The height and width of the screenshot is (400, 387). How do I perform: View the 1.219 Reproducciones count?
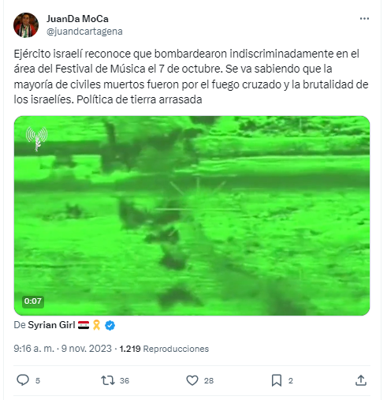click(x=164, y=349)
